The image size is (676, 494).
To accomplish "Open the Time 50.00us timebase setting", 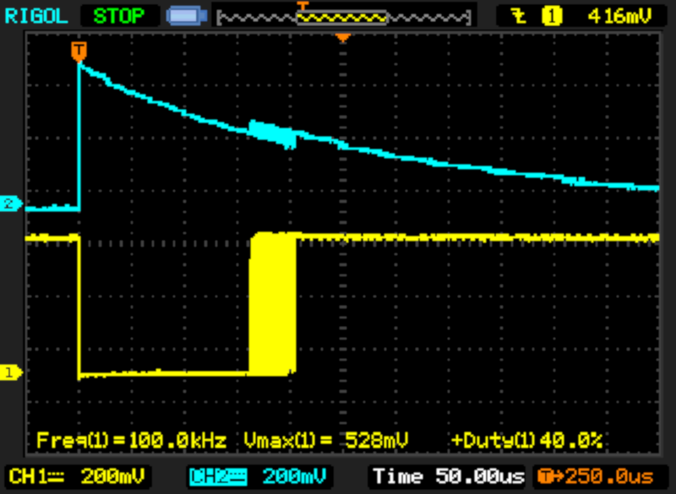I will pos(448,475).
